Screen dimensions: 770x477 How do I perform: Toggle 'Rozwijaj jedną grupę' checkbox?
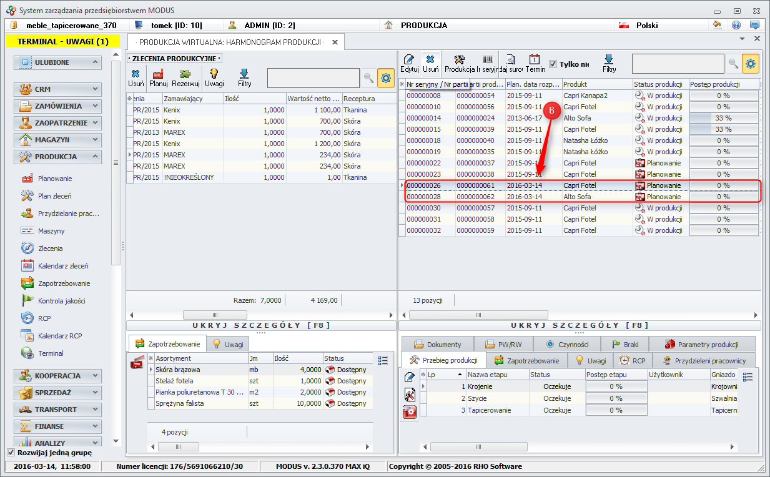[11, 453]
